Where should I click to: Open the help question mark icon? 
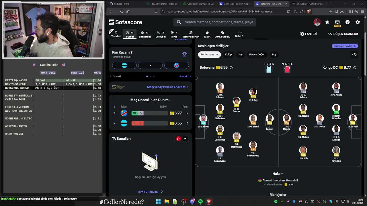pyautogui.click(x=348, y=22)
